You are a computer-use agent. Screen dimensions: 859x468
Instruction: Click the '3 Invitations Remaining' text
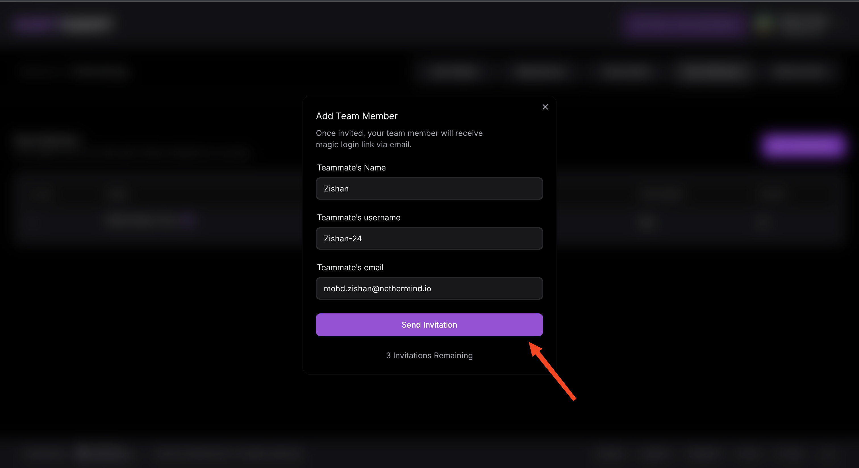point(429,355)
